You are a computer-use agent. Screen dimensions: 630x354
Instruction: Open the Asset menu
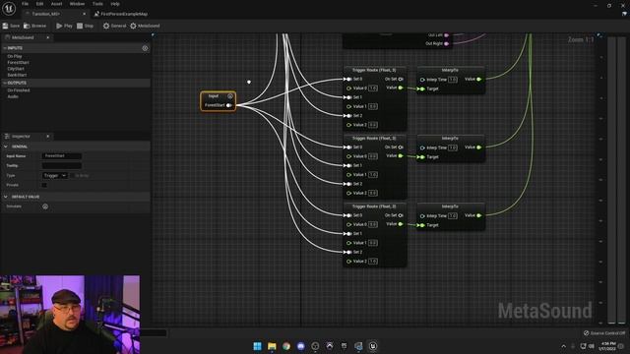[57, 4]
